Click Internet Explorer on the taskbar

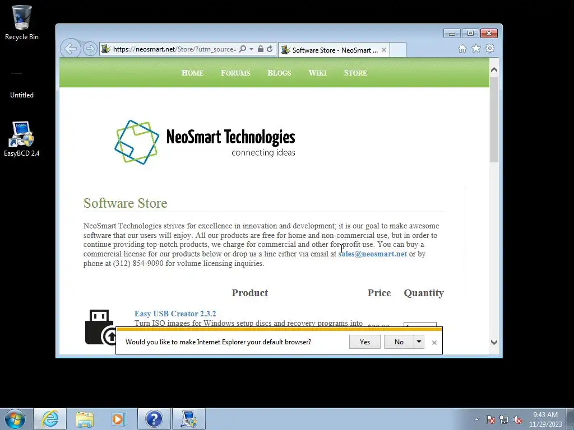[x=50, y=419]
